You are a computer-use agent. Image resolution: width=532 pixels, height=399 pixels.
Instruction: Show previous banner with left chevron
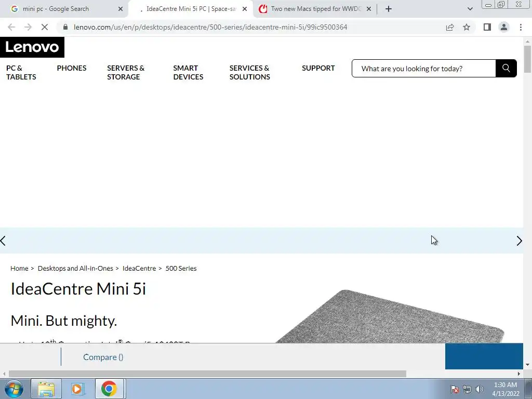pos(4,241)
